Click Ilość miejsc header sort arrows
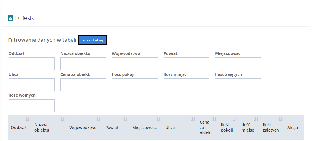Image resolution: width=313 pixels, height=141 pixels. click(x=256, y=119)
